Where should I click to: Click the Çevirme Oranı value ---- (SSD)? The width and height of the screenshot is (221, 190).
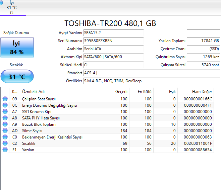point(203,49)
